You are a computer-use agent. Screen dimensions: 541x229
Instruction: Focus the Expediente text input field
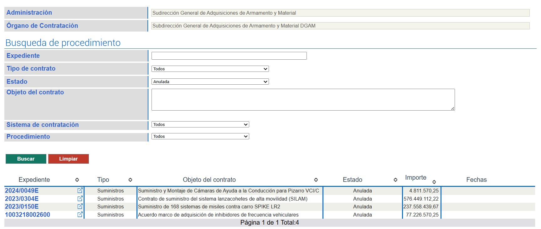229,56
